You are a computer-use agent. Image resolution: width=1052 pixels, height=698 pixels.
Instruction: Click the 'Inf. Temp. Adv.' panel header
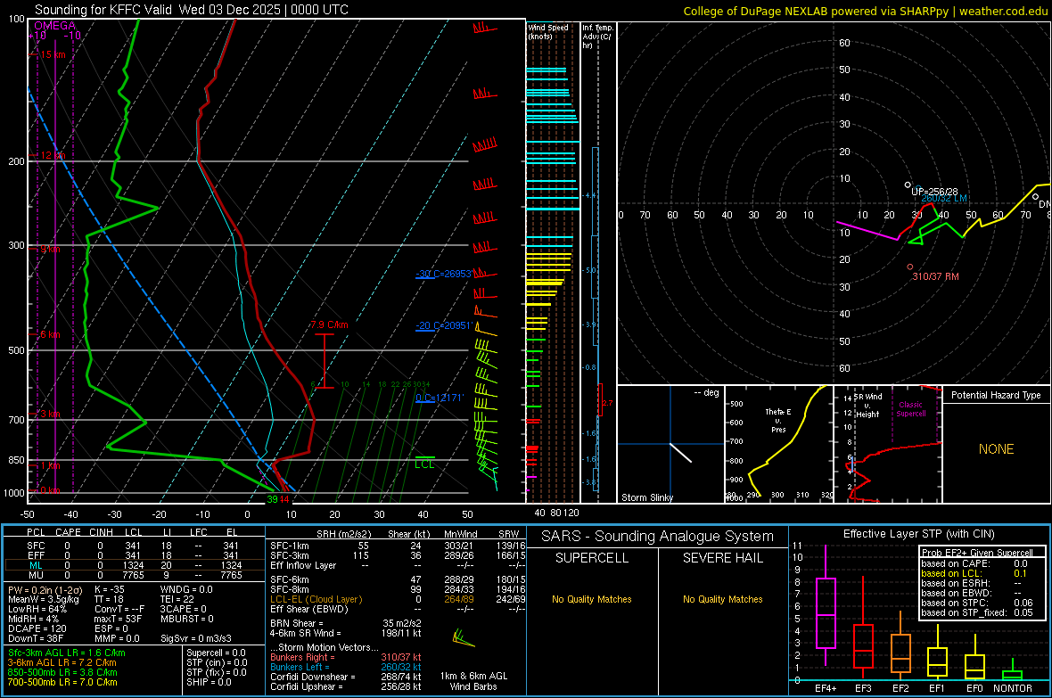[597, 37]
